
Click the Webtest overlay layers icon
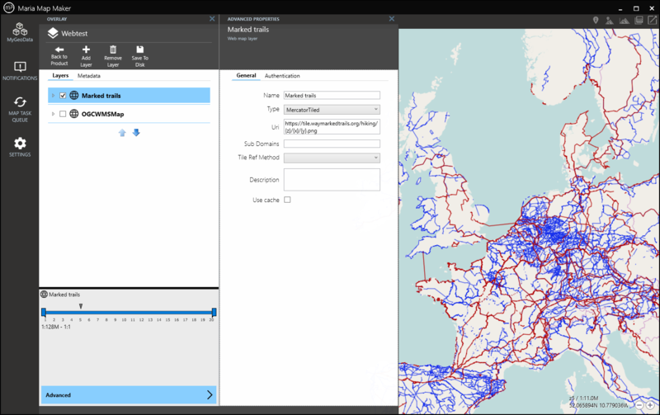point(53,33)
